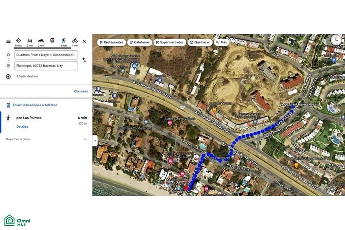This screenshot has width=345, height=230.
Task: Open the Más filter chip
Action: pos(221,42)
